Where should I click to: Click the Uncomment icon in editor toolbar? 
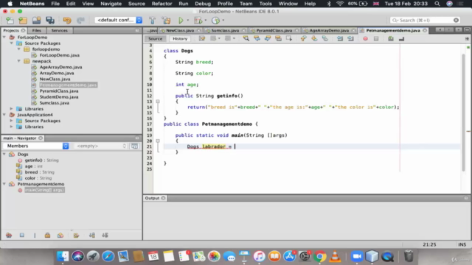pos(401,38)
